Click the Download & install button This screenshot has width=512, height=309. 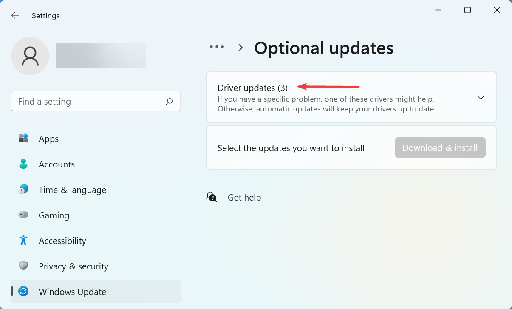(440, 147)
